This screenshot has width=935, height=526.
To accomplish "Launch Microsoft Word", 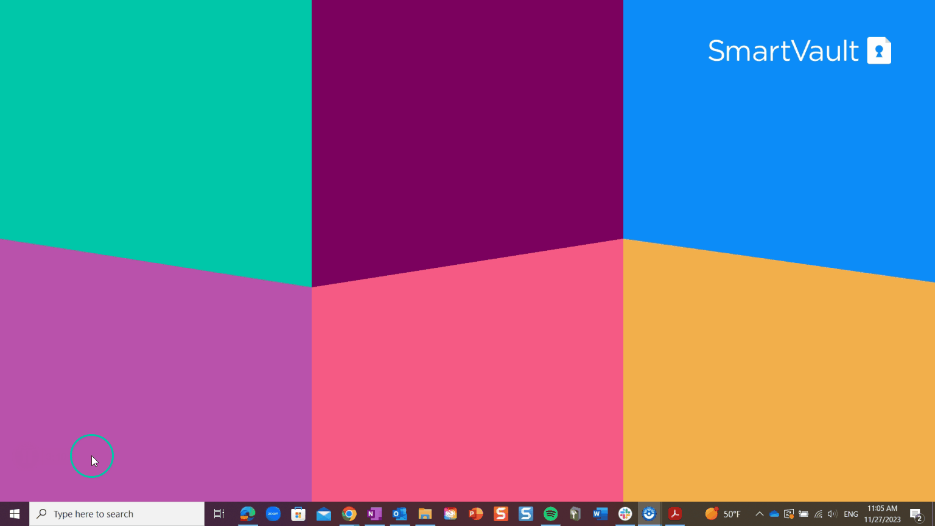I will 600,514.
